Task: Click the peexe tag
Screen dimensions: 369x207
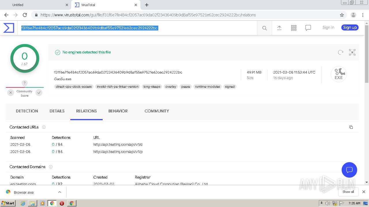Action: click(x=186, y=87)
